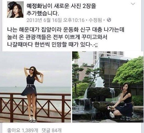Click the post line mentioning 해운대

(x=66, y=30)
